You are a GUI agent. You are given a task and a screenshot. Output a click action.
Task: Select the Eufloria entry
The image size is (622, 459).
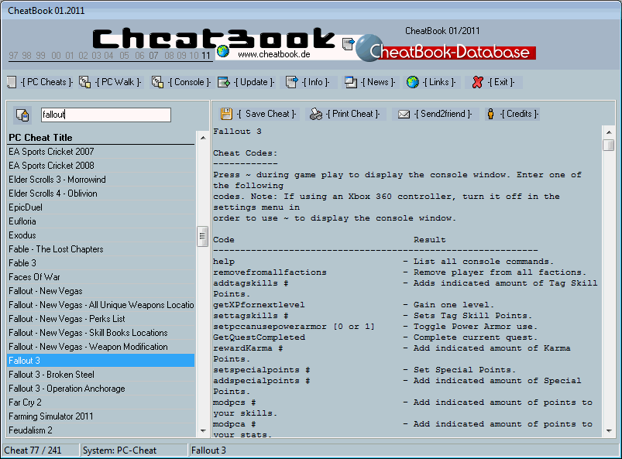tap(101, 221)
